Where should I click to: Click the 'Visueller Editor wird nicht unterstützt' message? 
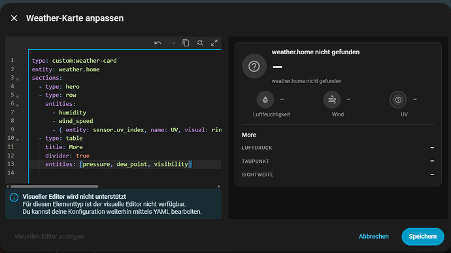click(x=75, y=197)
